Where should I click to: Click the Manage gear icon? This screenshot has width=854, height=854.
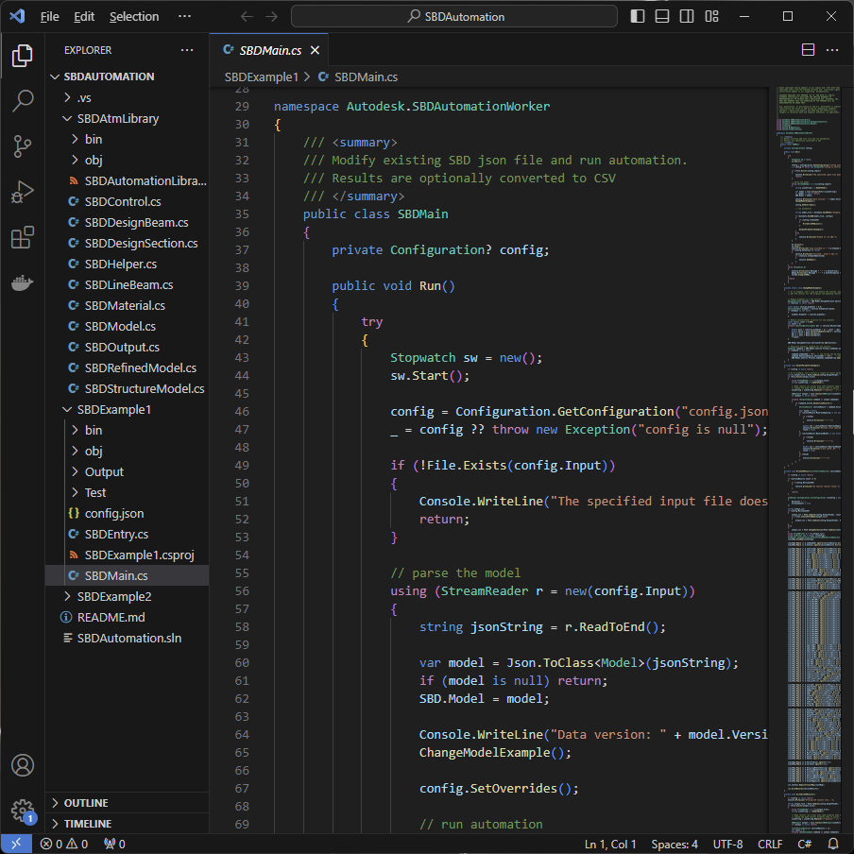23,810
